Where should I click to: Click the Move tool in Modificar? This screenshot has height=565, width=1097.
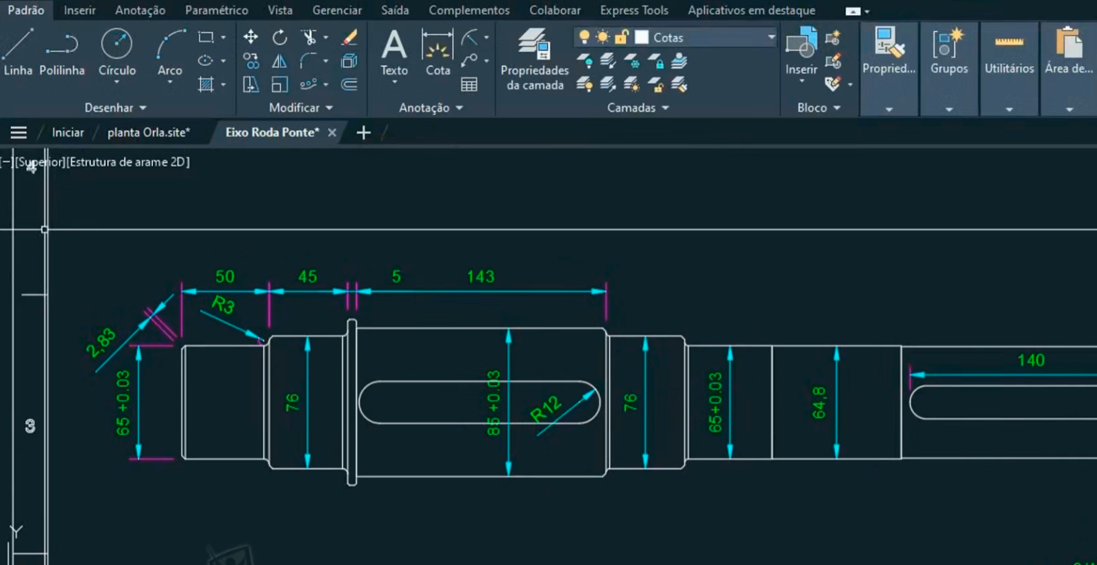click(x=251, y=37)
